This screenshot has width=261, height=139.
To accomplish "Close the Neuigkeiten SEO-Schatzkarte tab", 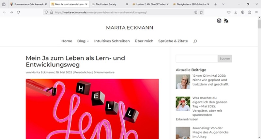I will pos(208,4).
